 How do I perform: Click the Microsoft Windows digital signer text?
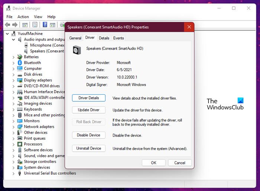(131, 85)
